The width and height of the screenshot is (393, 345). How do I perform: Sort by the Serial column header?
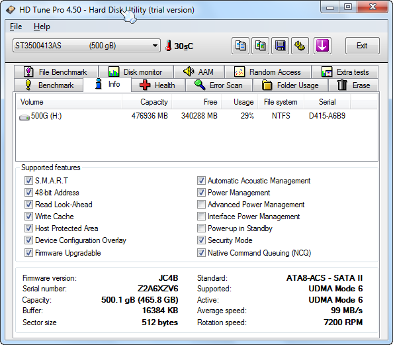pyautogui.click(x=327, y=102)
